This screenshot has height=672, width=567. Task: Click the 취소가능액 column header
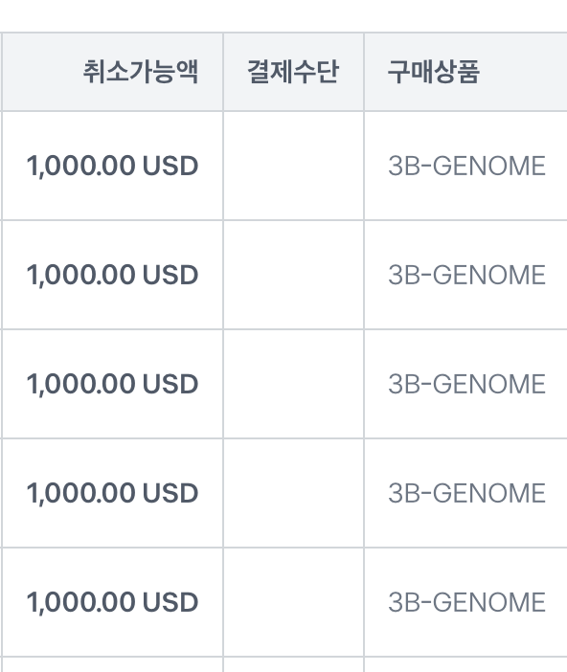coord(140,72)
